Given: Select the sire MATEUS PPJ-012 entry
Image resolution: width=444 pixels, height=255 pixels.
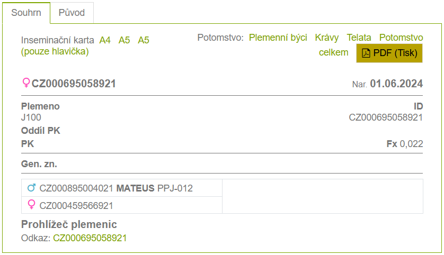Looking at the screenshot, I should coord(116,188).
